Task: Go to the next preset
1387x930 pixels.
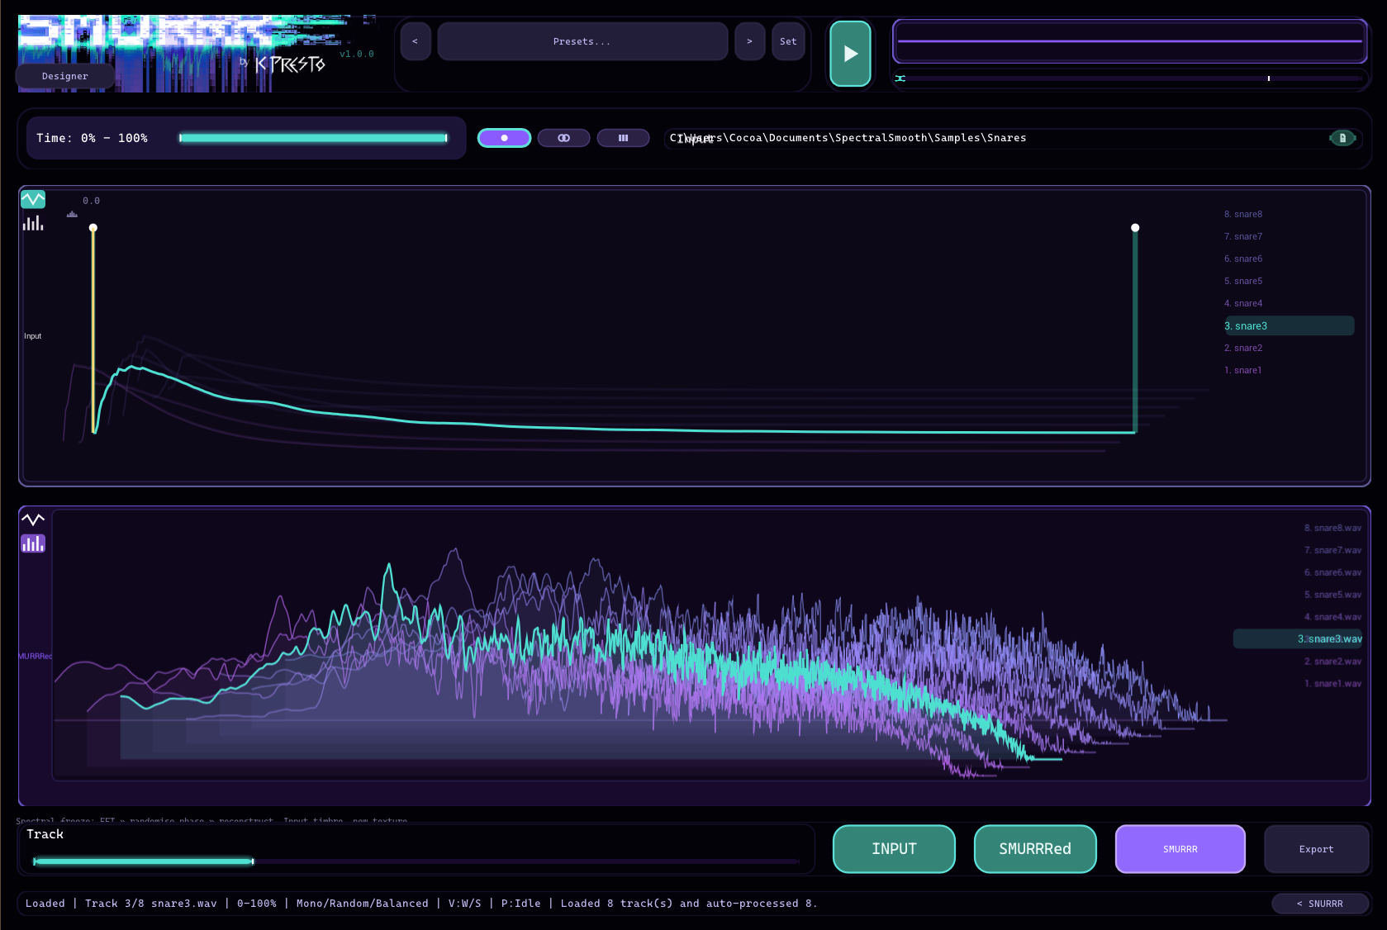Action: (749, 41)
